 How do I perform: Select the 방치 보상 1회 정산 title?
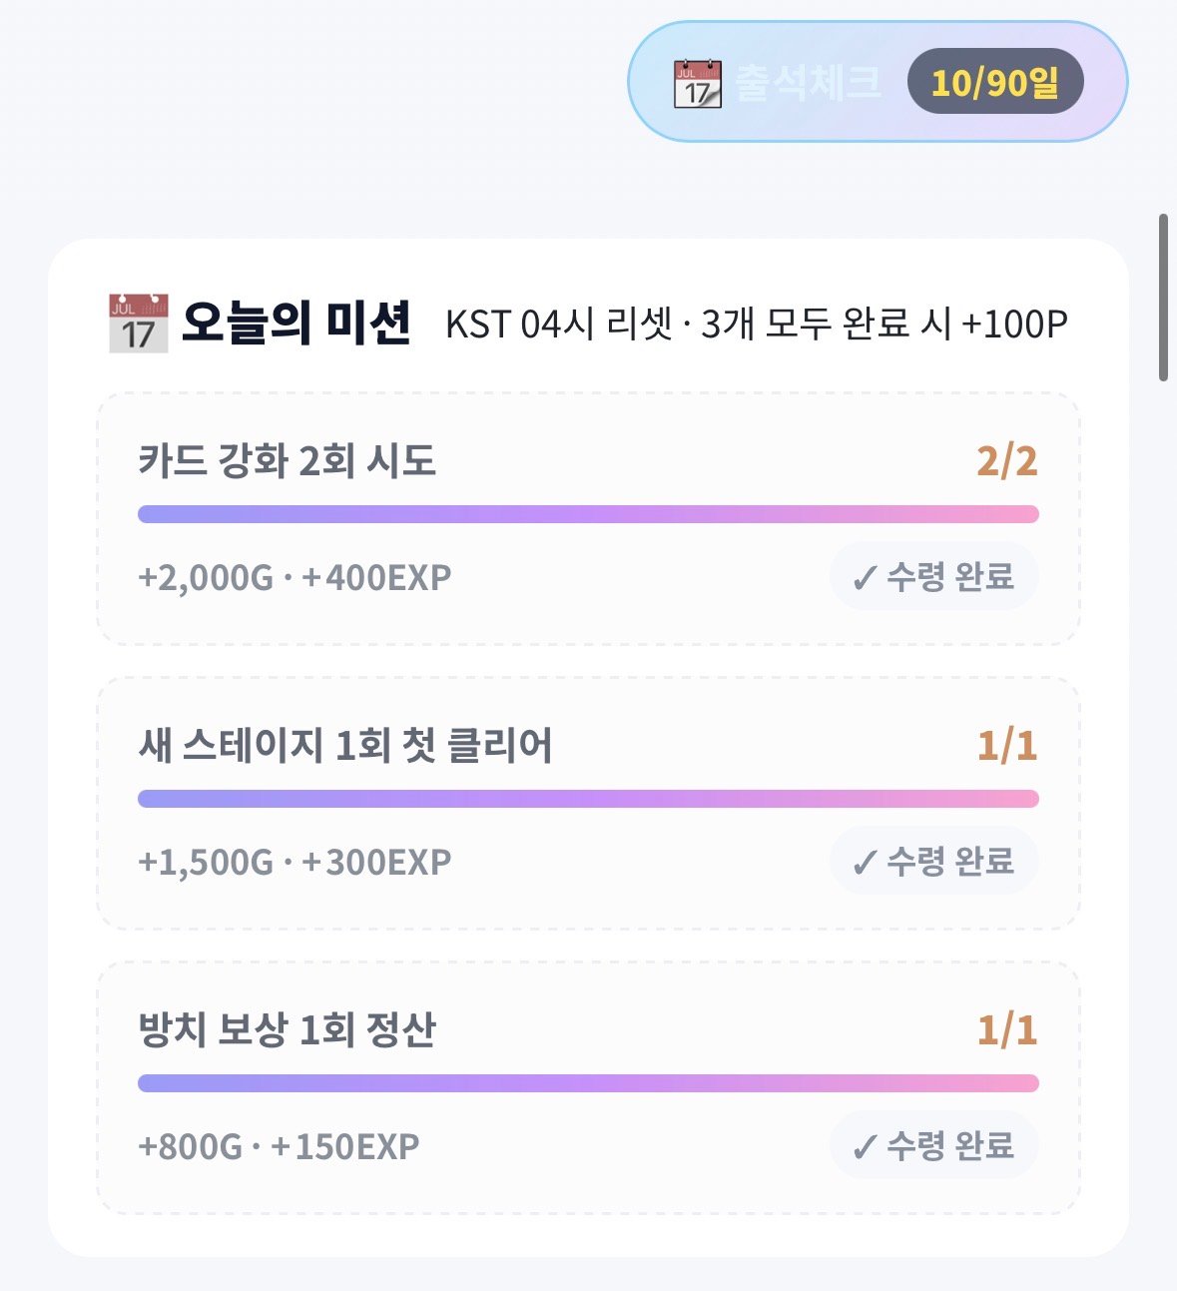point(288,1030)
